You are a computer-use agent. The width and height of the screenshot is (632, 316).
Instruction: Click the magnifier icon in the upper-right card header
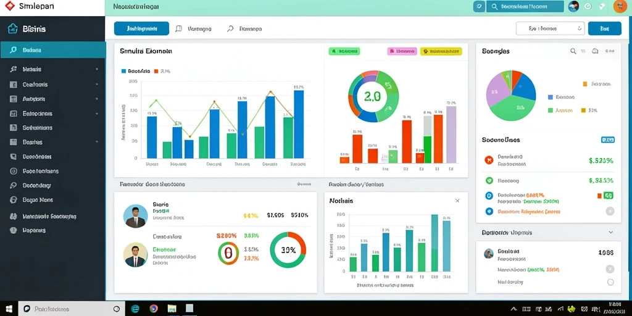(573, 51)
